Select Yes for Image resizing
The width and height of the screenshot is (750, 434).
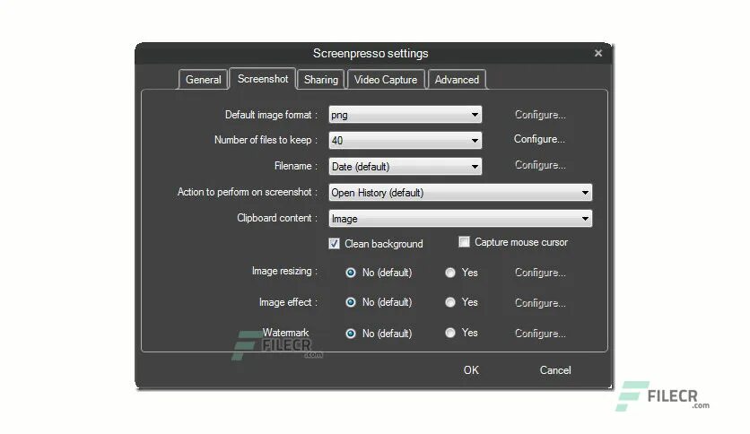pyautogui.click(x=450, y=273)
